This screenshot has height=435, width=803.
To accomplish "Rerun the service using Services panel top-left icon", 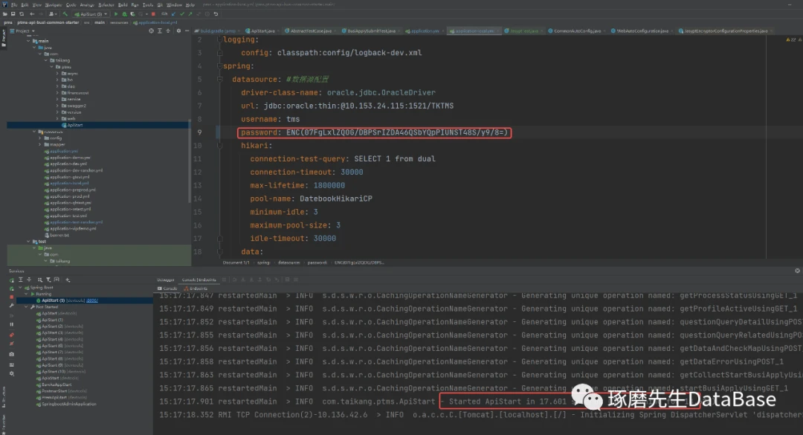I will [x=12, y=280].
